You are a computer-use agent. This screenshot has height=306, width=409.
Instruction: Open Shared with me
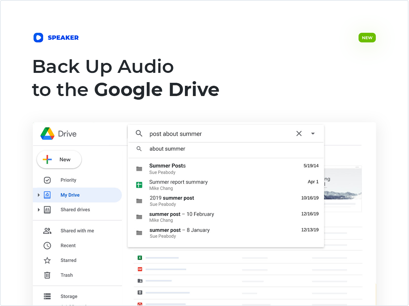[x=77, y=231]
